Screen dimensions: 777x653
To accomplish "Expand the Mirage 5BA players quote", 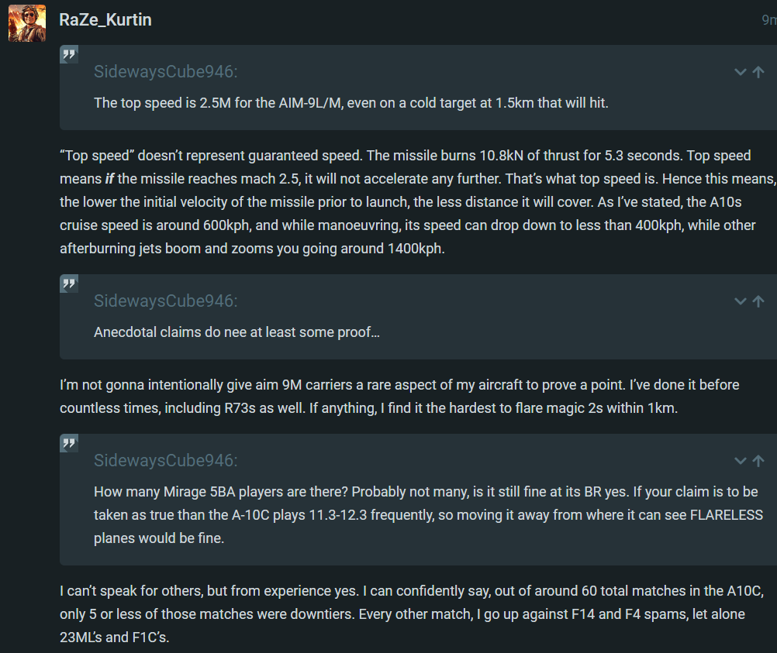I will click(741, 460).
